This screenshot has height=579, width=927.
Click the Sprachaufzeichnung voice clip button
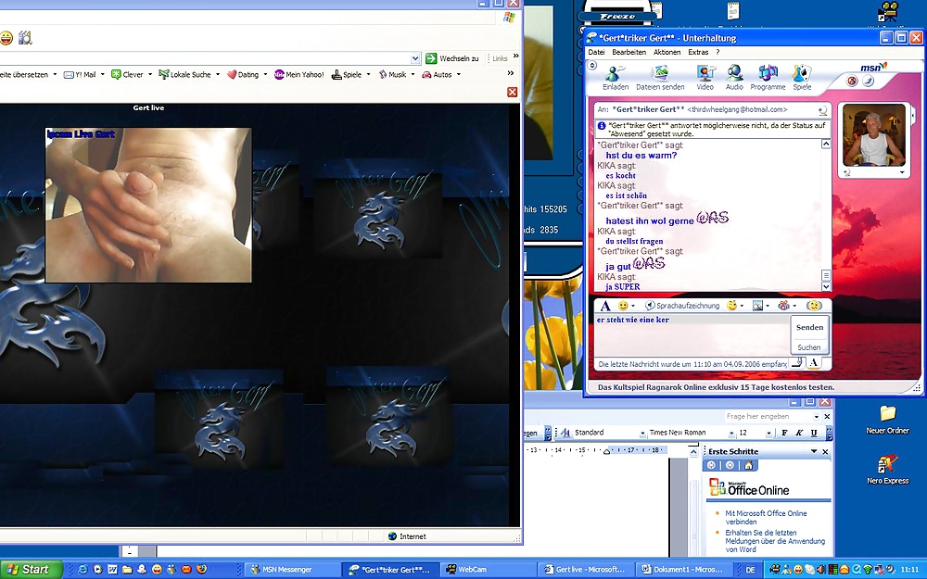[x=681, y=306]
